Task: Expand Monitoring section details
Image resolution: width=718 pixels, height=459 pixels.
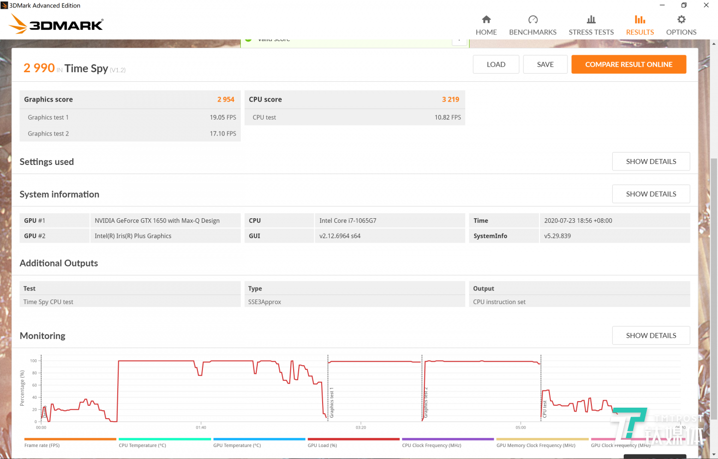Action: pyautogui.click(x=651, y=335)
